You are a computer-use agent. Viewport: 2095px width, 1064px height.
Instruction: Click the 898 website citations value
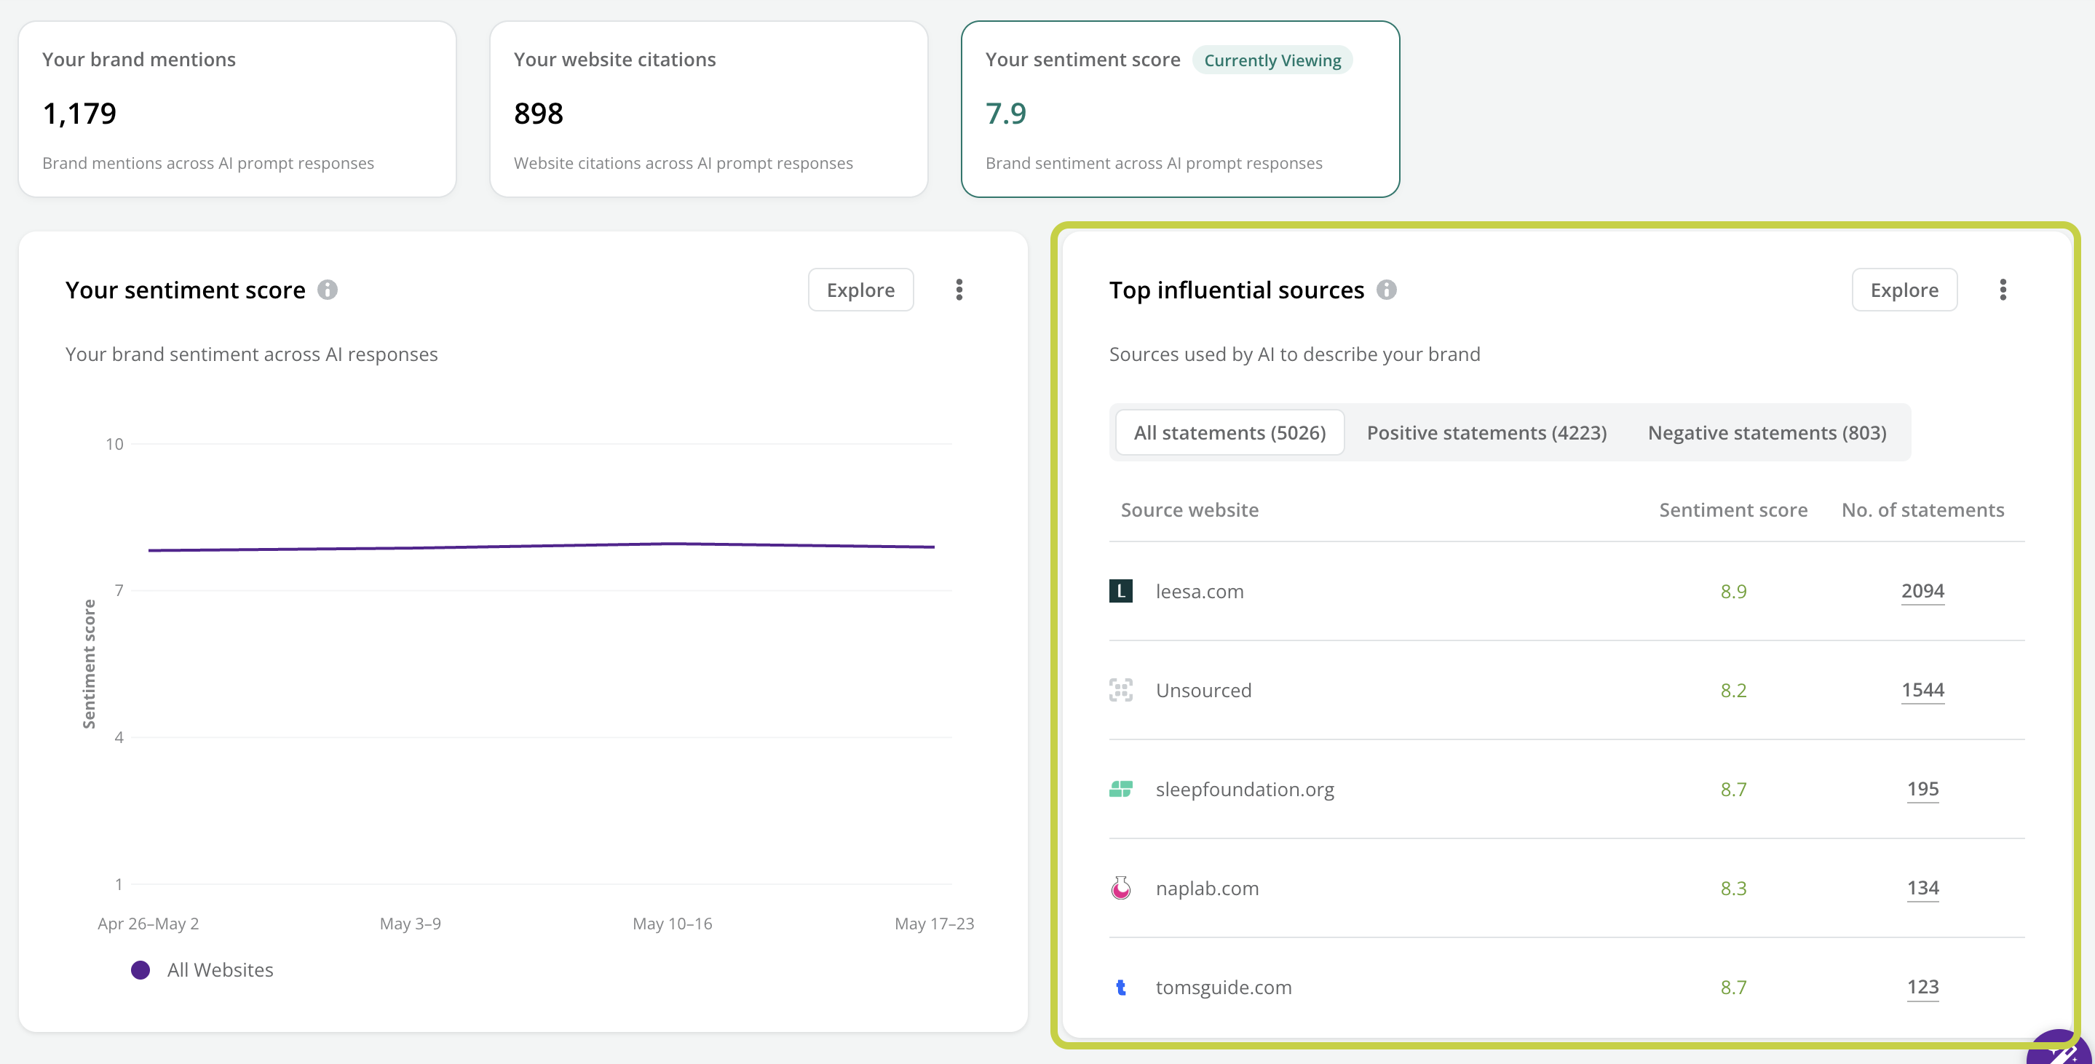click(539, 113)
